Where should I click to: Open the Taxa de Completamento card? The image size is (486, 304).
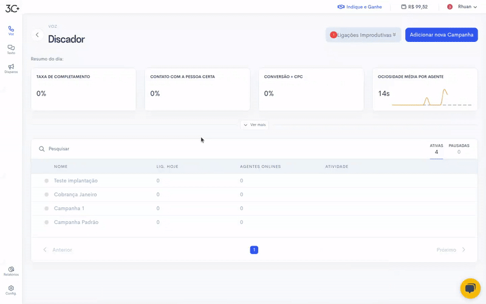pyautogui.click(x=83, y=89)
